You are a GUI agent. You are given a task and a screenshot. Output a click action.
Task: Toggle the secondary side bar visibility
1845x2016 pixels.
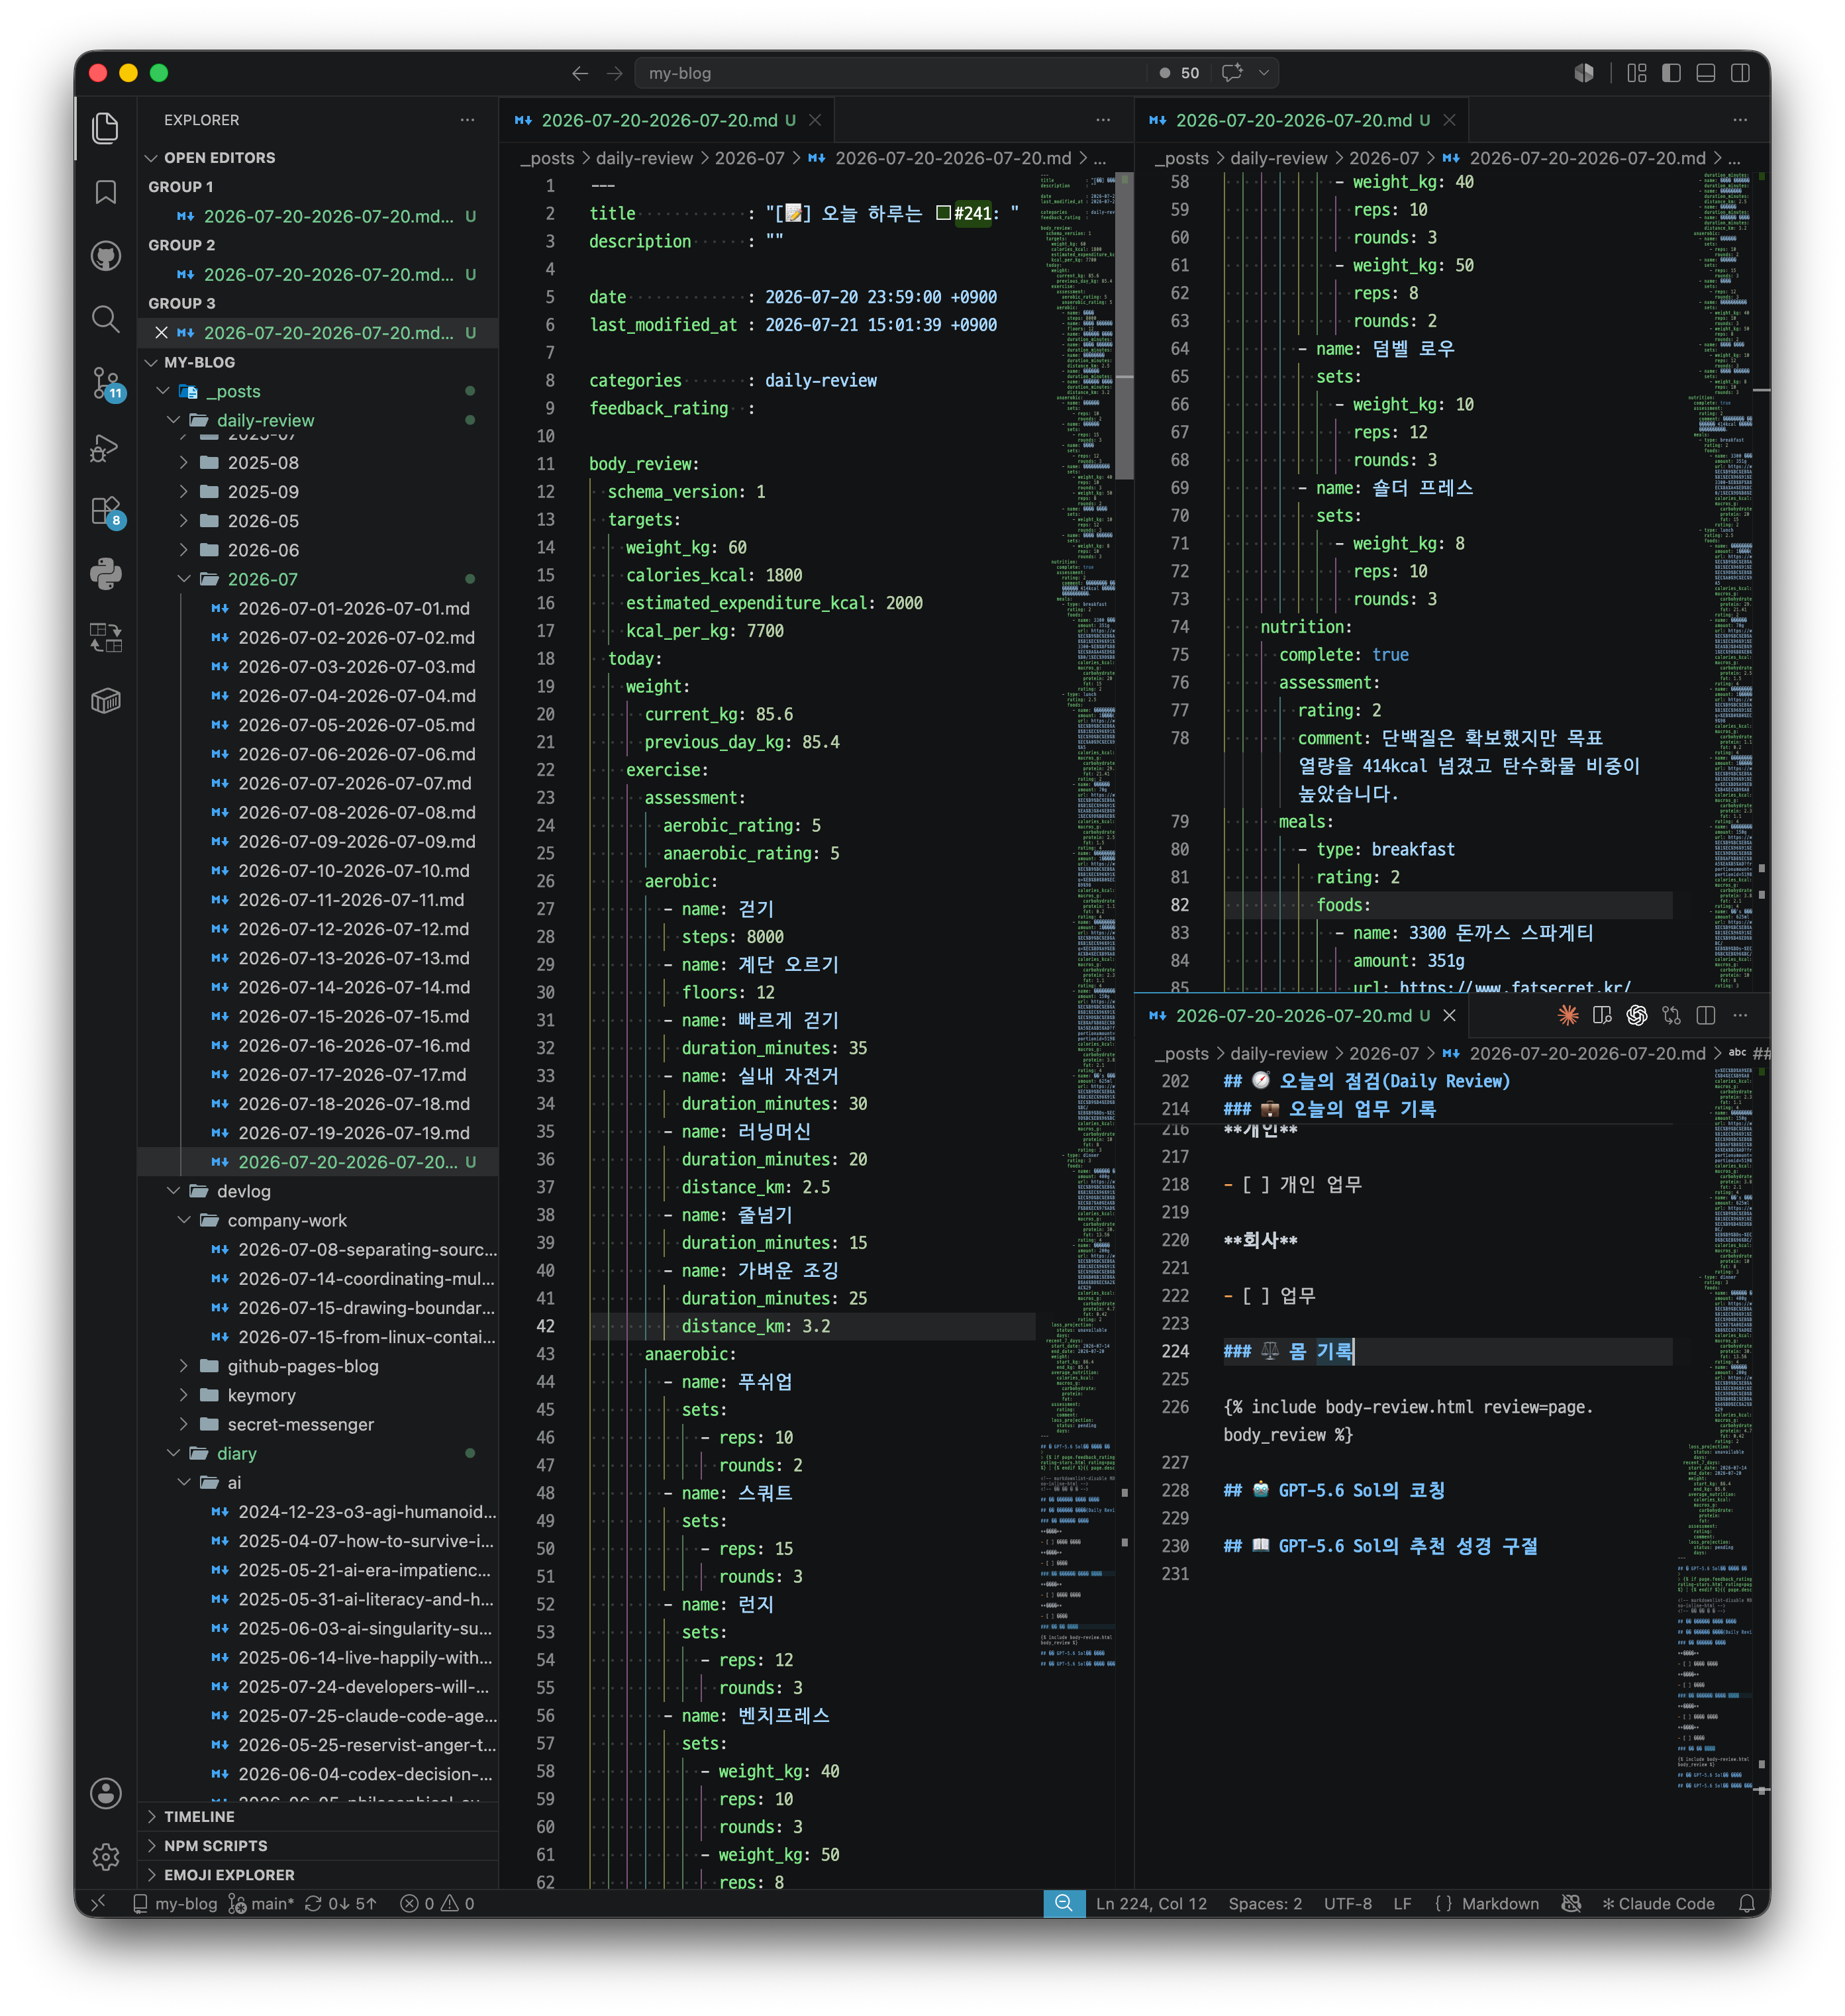[x=1740, y=73]
